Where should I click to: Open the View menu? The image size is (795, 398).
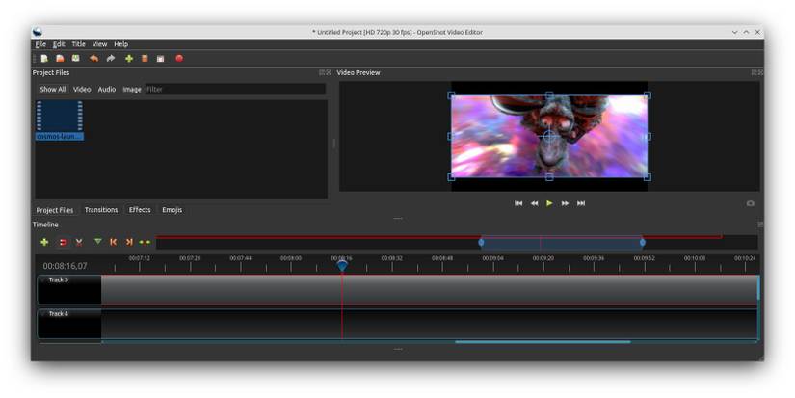coord(99,44)
